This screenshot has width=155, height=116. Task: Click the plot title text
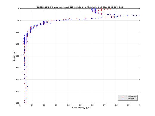[80, 7]
